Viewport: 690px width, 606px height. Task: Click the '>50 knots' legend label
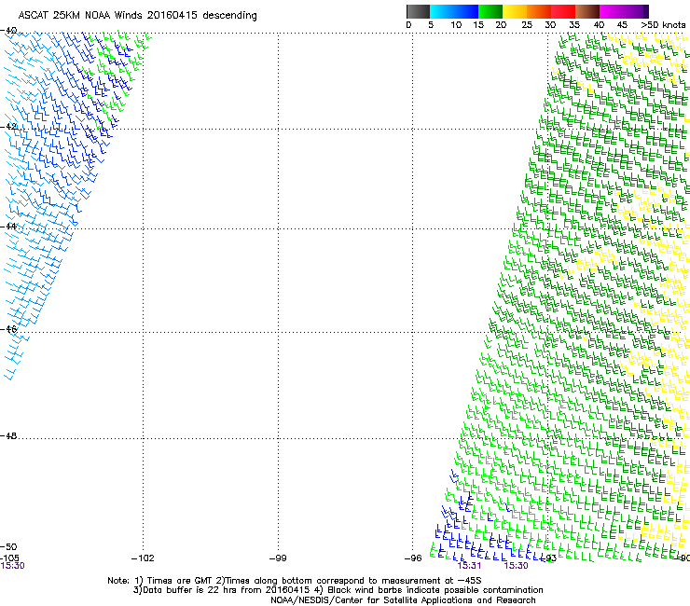tap(663, 25)
